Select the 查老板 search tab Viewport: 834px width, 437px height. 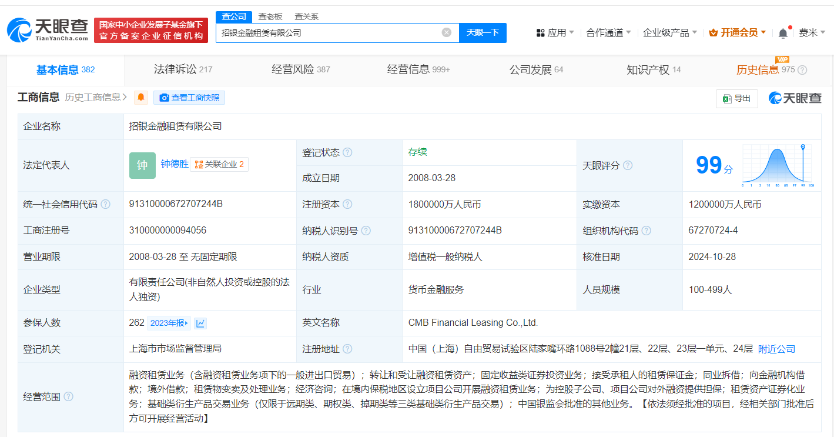[270, 16]
